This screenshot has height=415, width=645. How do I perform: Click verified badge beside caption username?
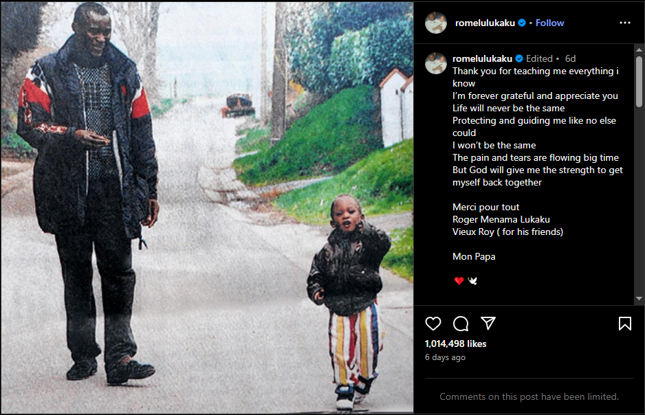[519, 59]
